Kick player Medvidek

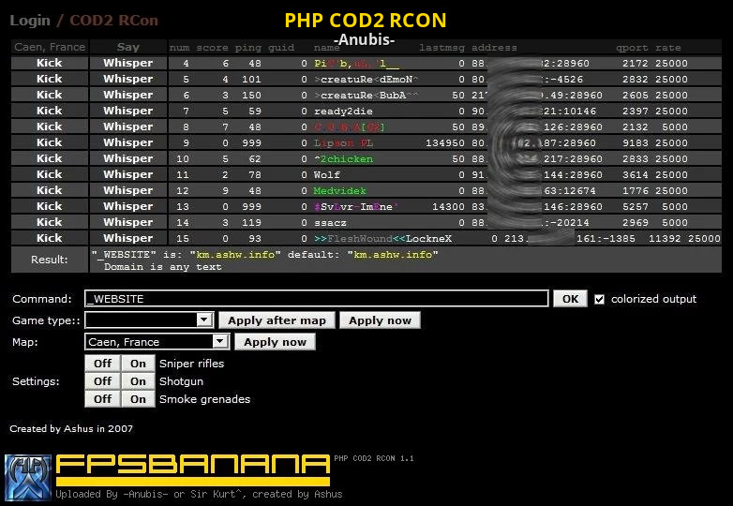50,191
